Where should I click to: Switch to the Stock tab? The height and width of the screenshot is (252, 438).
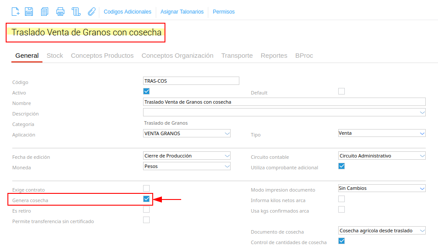55,56
